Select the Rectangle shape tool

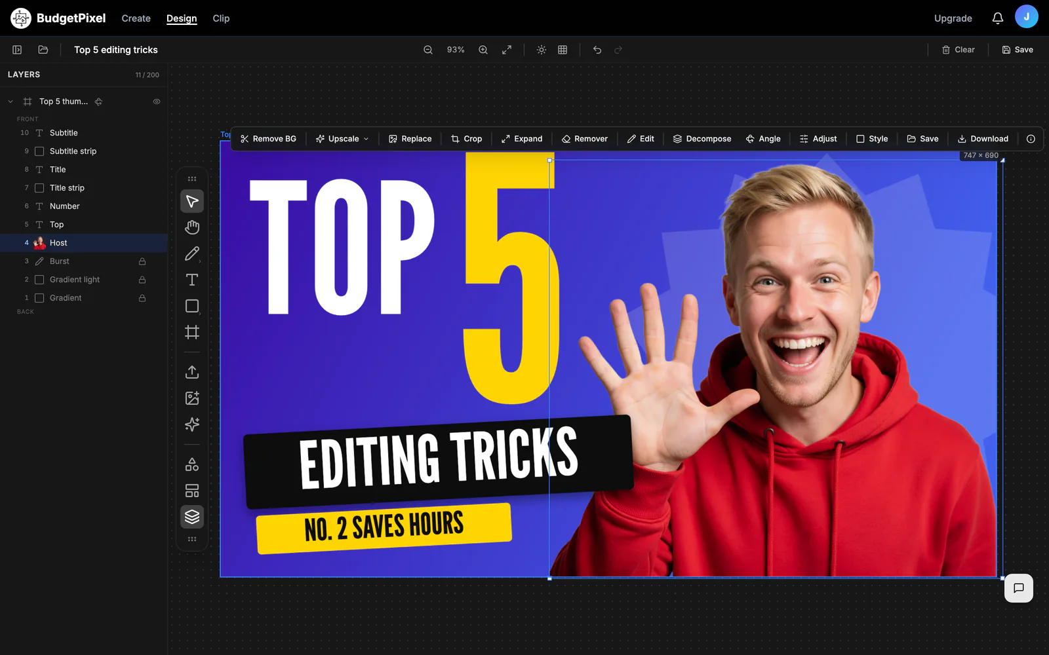[x=192, y=306]
